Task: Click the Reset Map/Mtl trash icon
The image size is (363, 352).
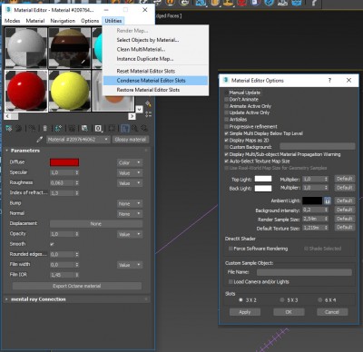Action: tap(44, 129)
